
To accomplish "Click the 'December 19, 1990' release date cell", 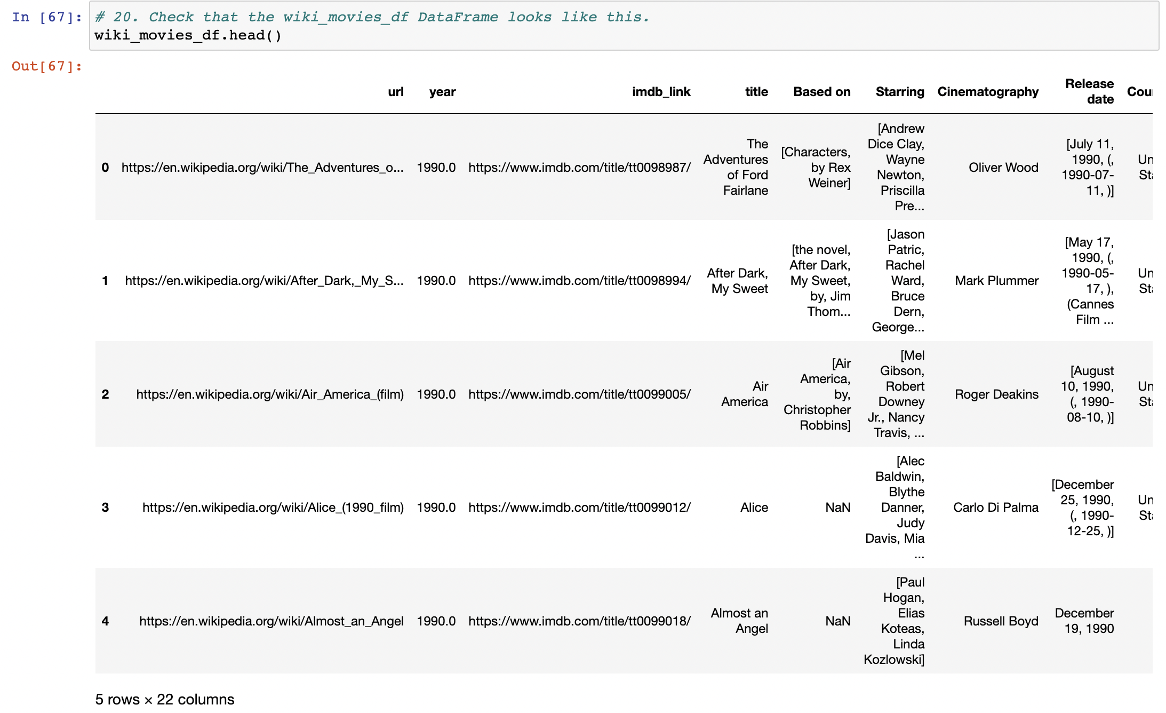I will 1084,621.
